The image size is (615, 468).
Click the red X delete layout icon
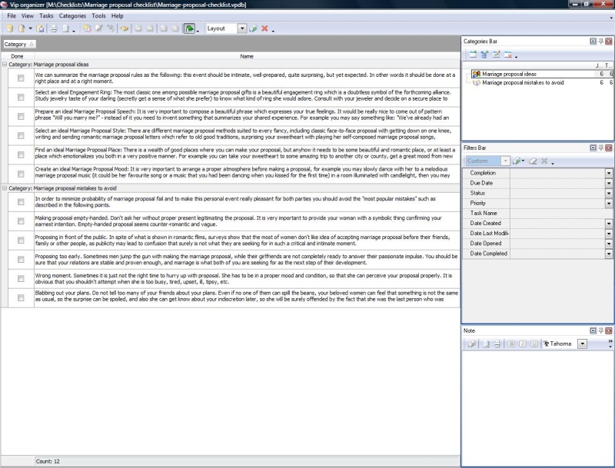point(264,28)
